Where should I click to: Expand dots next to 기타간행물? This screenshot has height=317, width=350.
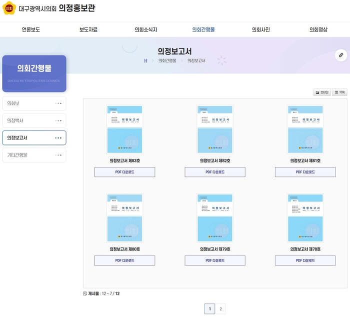58,155
